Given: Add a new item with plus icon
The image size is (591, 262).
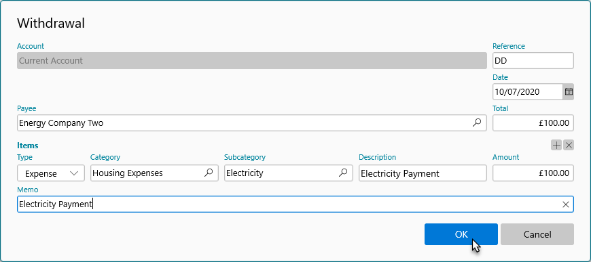Looking at the screenshot, I should 556,145.
